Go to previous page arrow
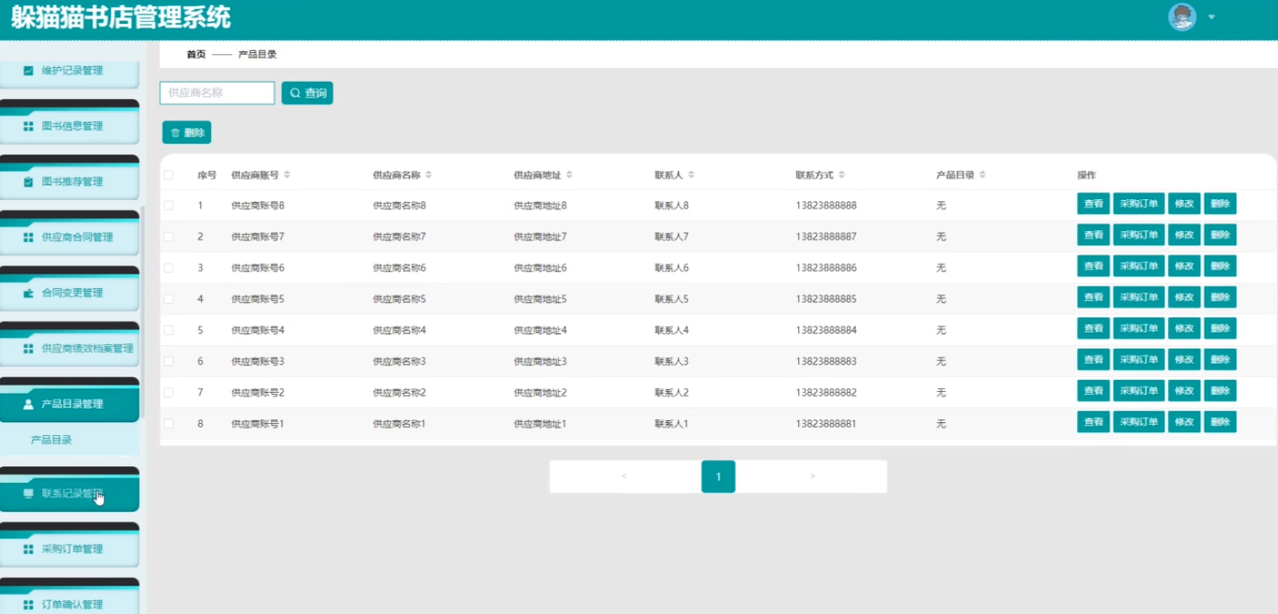Image resolution: width=1278 pixels, height=614 pixels. [624, 476]
